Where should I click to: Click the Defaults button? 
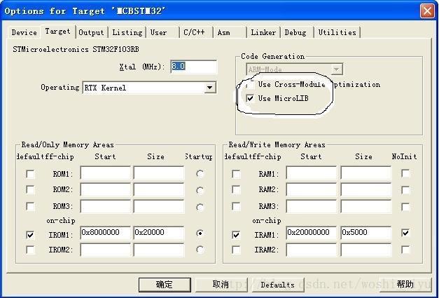278,285
